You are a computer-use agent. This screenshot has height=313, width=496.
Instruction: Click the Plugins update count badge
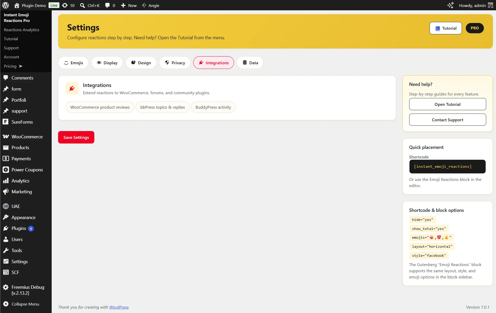tap(31, 229)
